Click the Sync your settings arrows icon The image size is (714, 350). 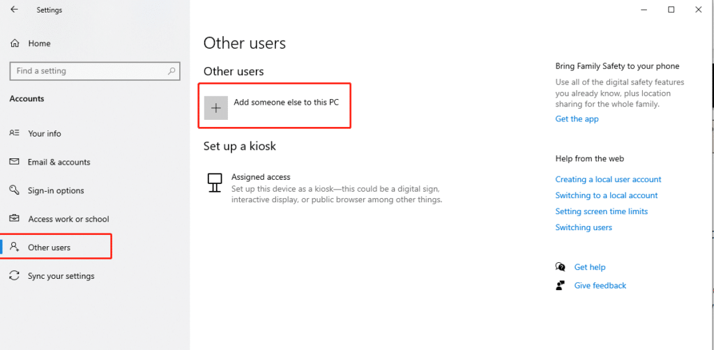coord(14,275)
